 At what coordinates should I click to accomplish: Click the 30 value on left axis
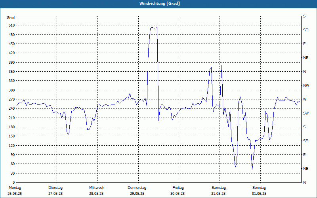click(13, 173)
